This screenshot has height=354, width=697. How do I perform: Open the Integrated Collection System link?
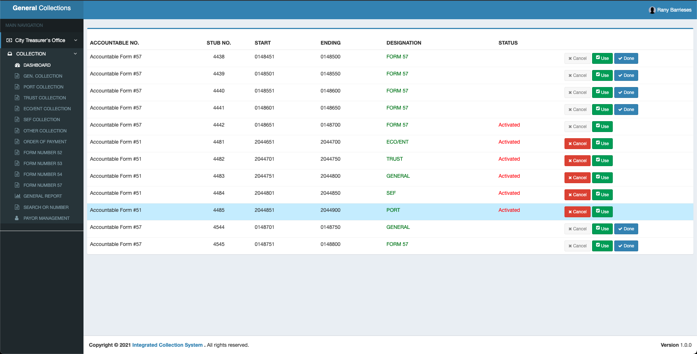167,345
